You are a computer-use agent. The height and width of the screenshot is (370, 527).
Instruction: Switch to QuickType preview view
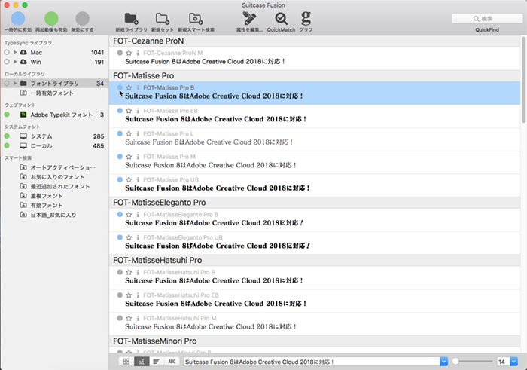pos(142,362)
